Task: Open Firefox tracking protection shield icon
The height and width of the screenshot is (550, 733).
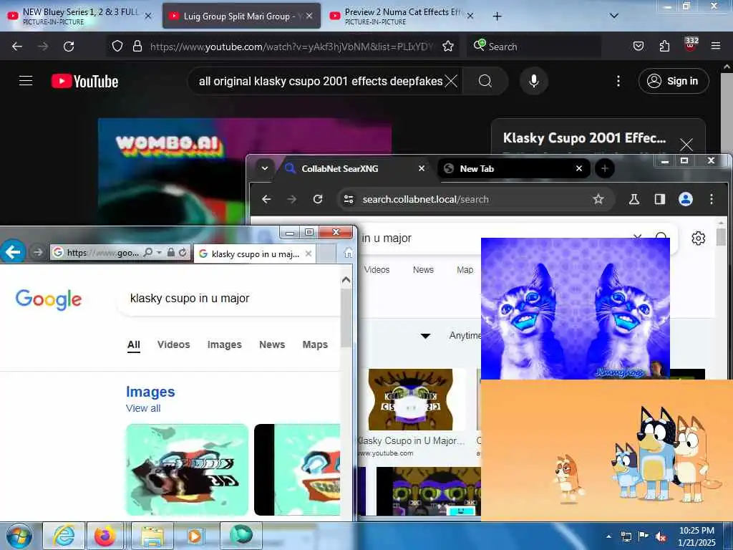Action: 117,46
